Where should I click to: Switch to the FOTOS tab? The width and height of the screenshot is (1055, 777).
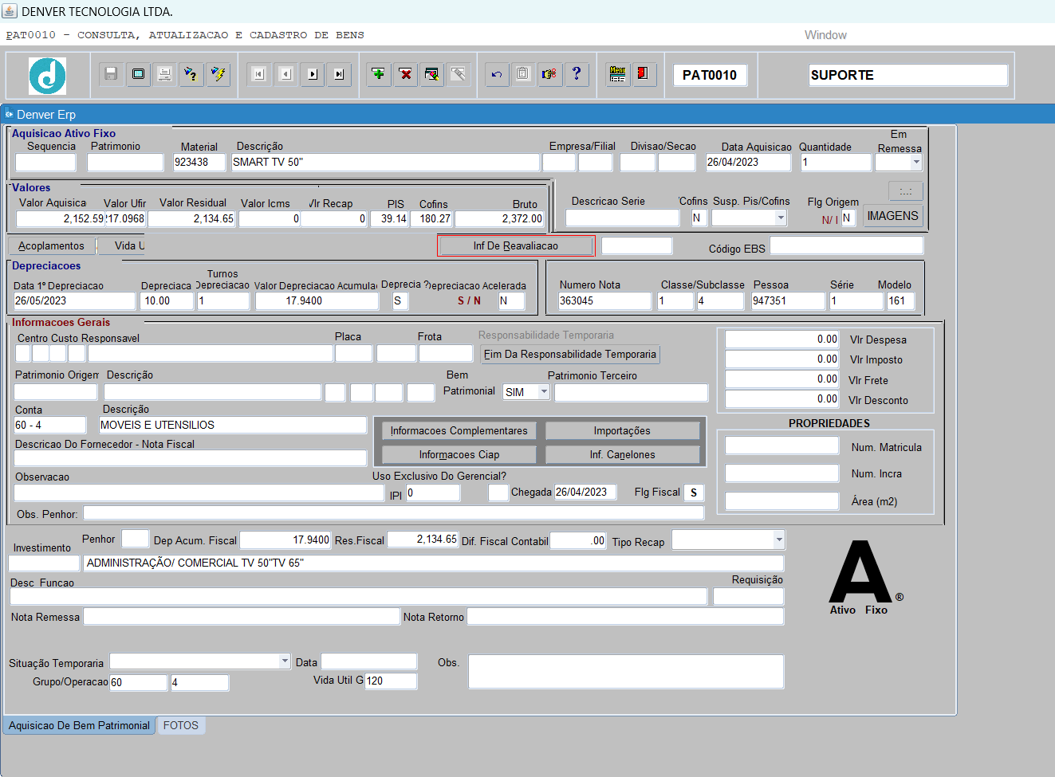[181, 725]
